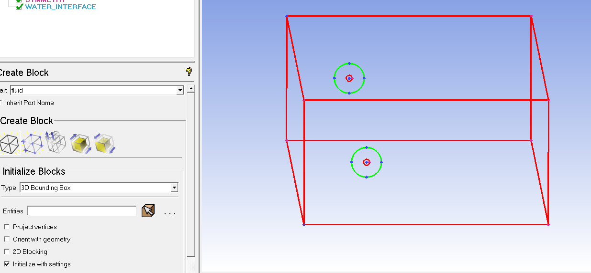591x273 pixels.
Task: Click the From Vertices/Faces block icon
Action: click(x=32, y=143)
